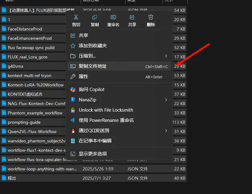Click 显示更多选项 at the menu bottom
The image size is (252, 194).
pyautogui.click(x=119, y=154)
